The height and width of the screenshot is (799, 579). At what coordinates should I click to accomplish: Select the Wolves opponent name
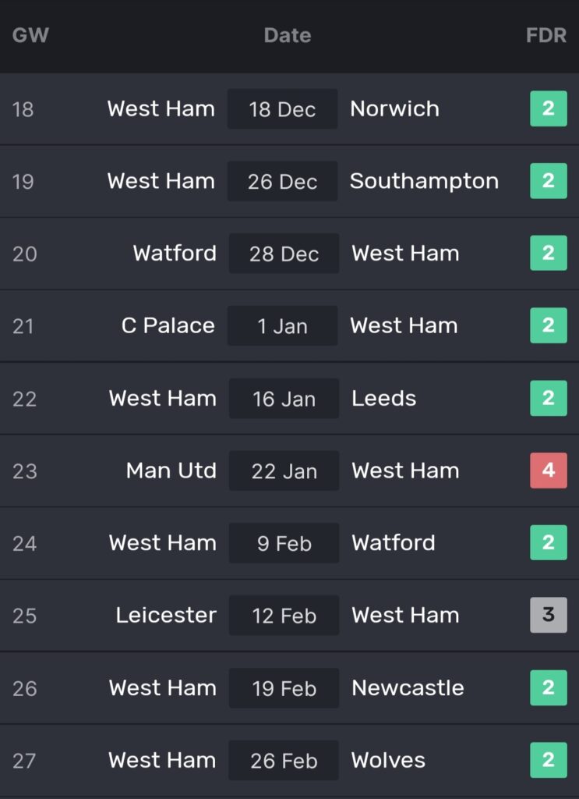(x=388, y=760)
